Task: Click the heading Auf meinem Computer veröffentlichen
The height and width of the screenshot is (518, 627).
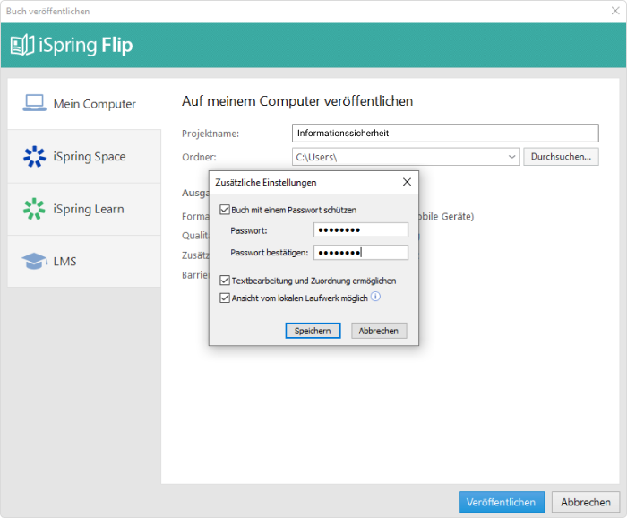Action: click(x=297, y=101)
